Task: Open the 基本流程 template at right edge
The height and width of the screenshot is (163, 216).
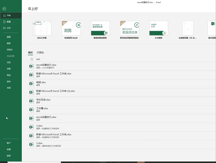Action: click(212, 30)
